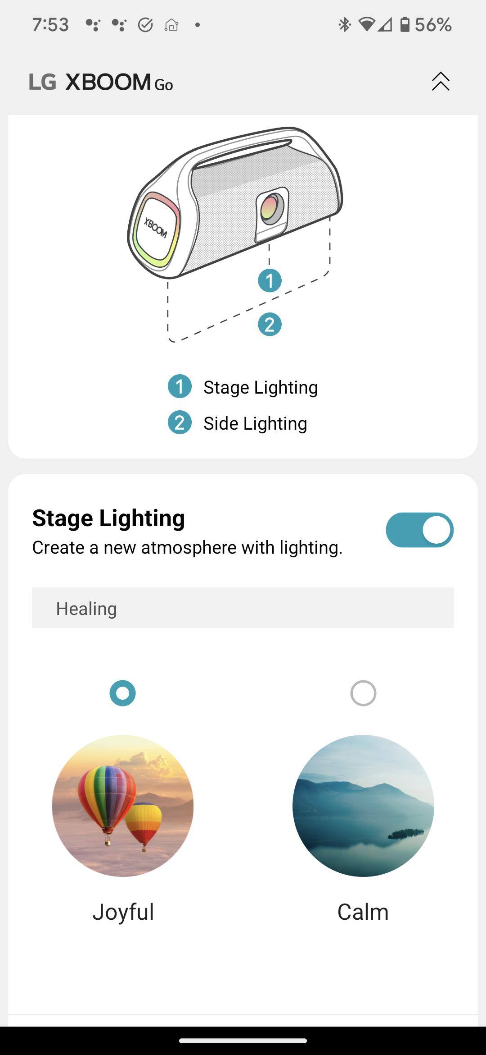Viewport: 486px width, 1055px height.
Task: Tap the hot air balloons Joyful thumbnail
Action: point(122,806)
